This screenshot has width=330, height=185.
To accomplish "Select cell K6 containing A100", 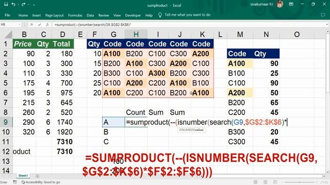I will point(202,92).
